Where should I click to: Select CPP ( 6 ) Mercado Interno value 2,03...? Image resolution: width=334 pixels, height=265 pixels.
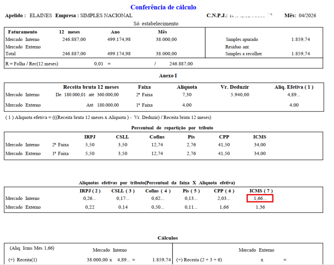tap(224, 198)
